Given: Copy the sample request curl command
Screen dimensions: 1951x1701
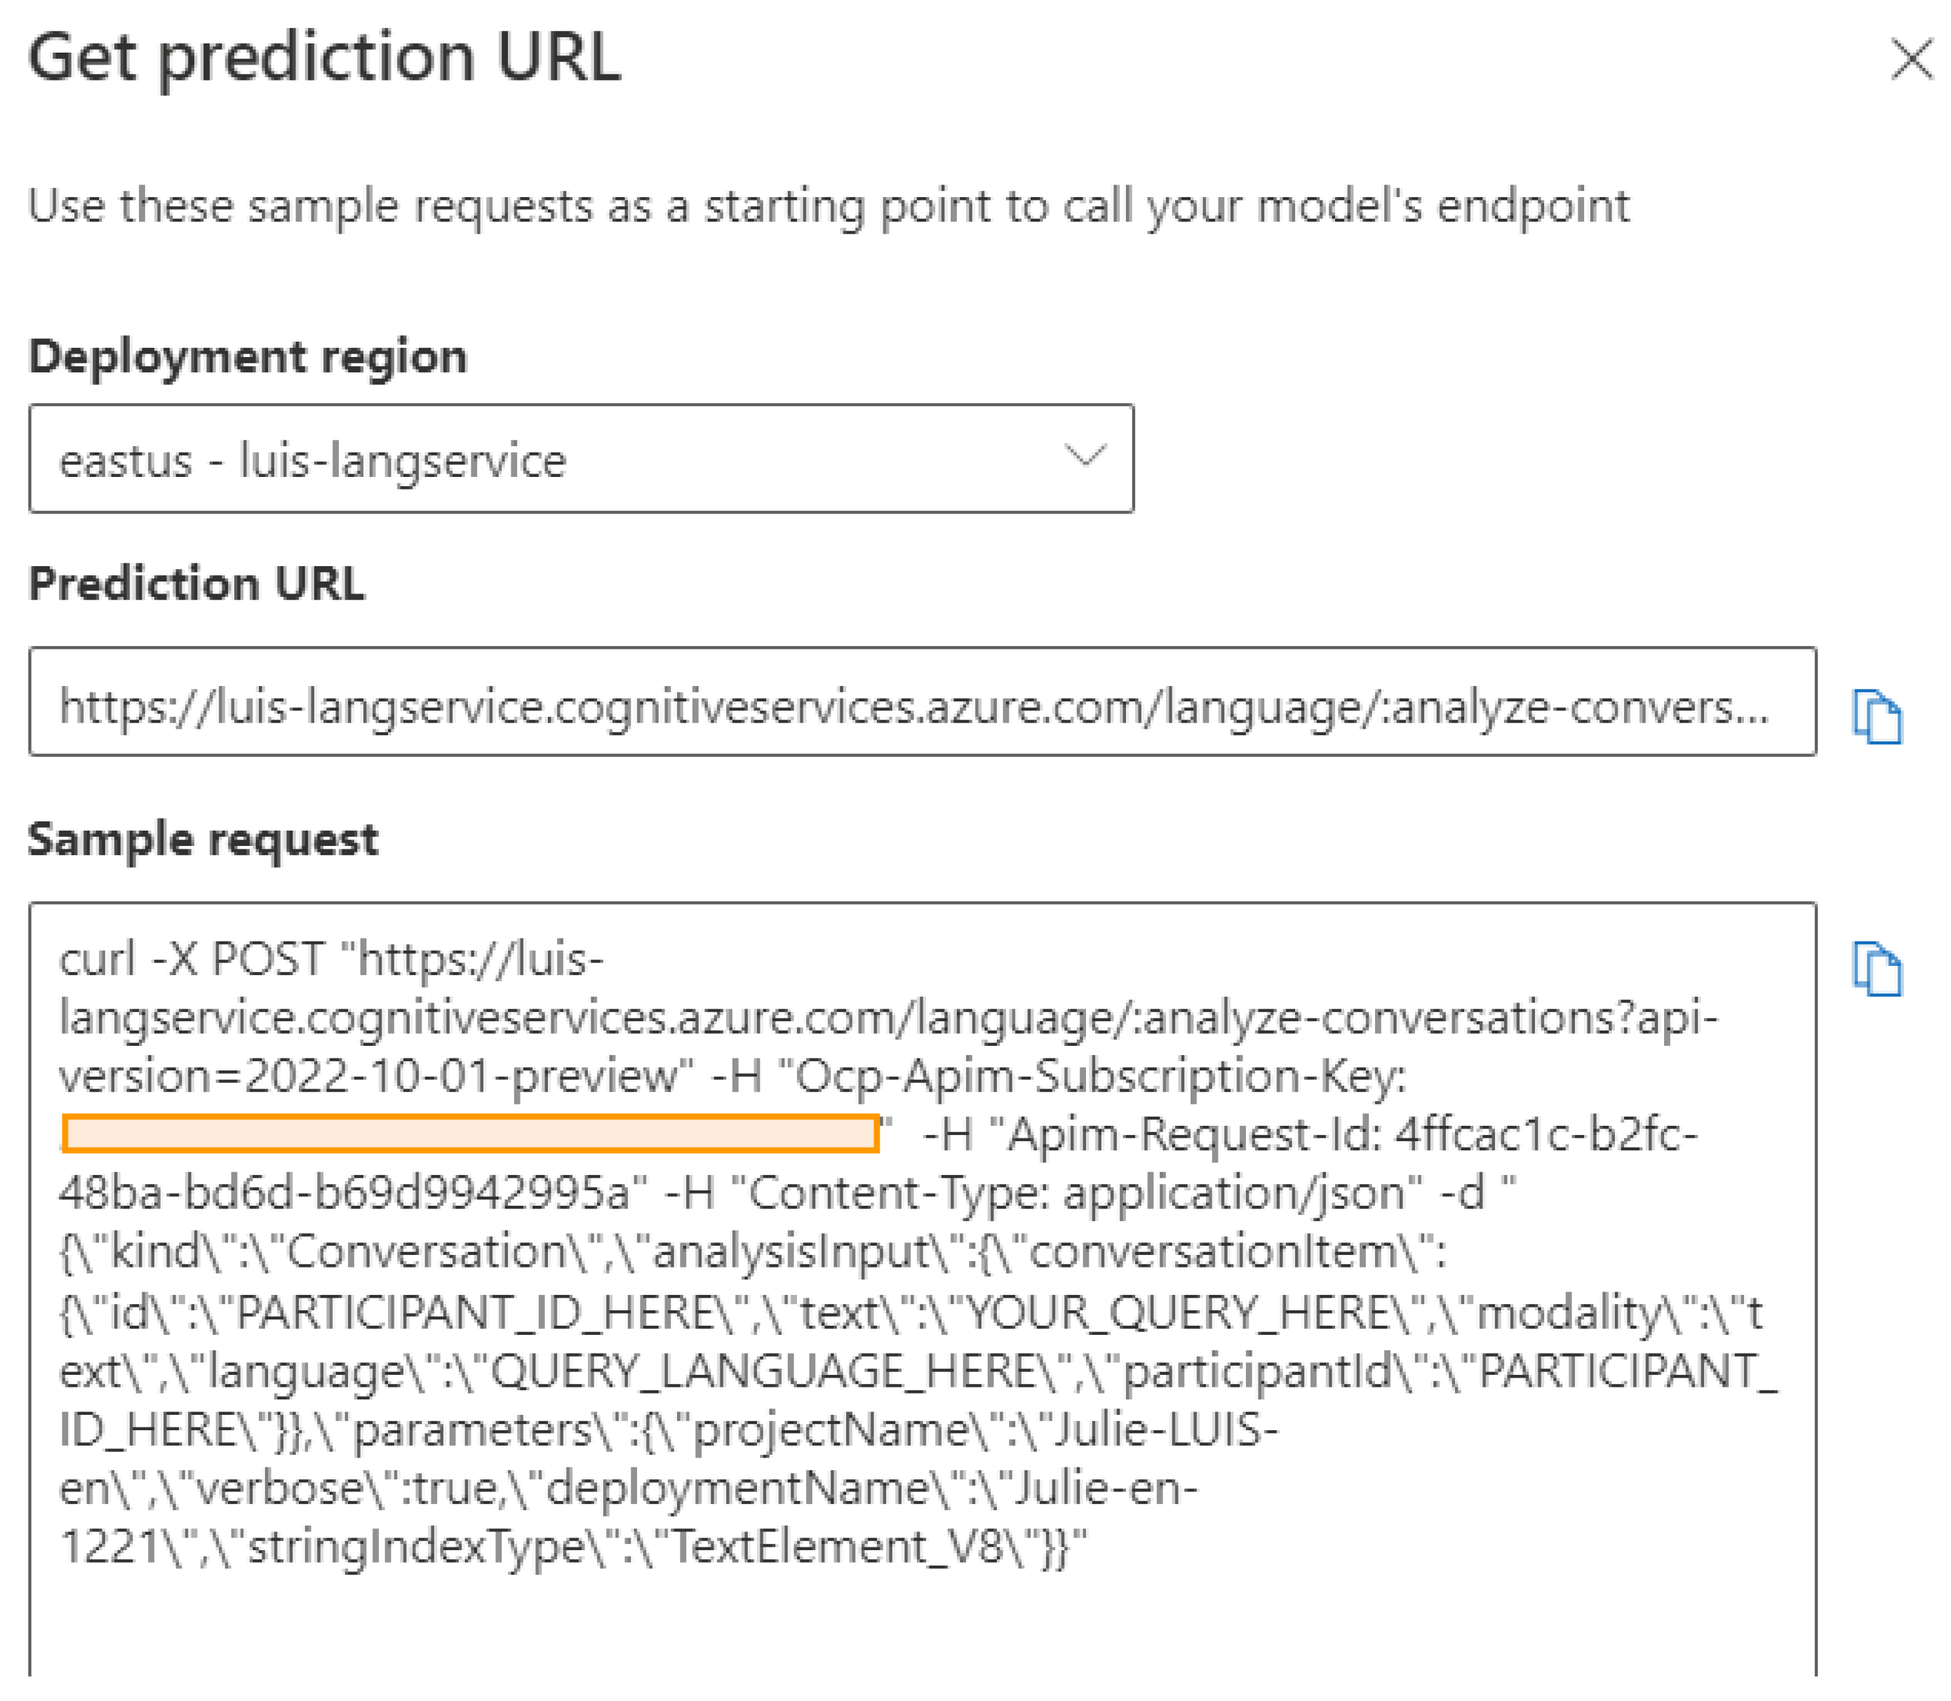Looking at the screenshot, I should 1877,969.
